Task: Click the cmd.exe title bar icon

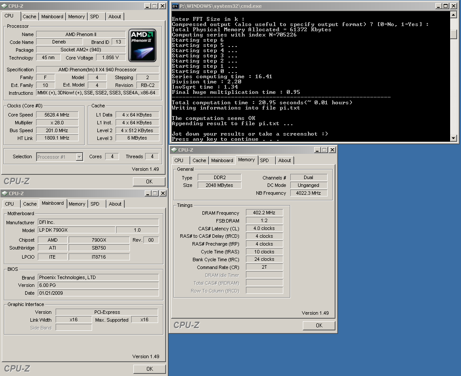Action: pyautogui.click(x=175, y=6)
